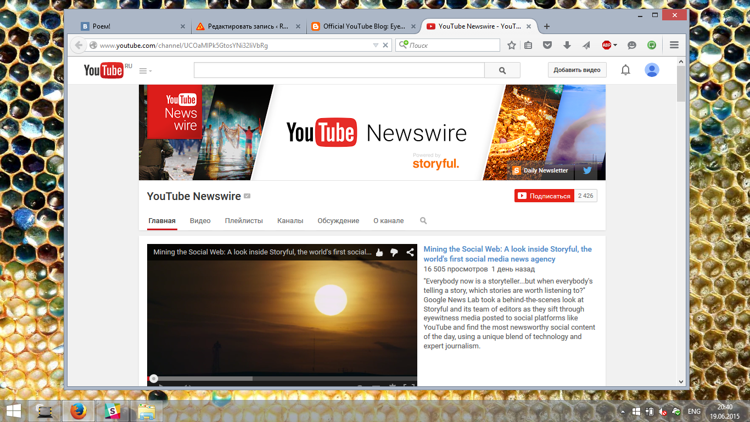Dislike the video with thumbs-down icon
Screen dimensions: 750x422
point(394,252)
